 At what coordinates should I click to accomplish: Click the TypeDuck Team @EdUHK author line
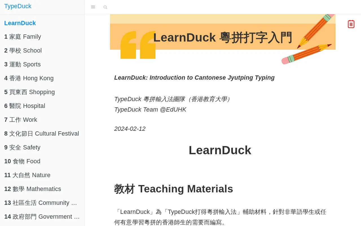coord(150,110)
